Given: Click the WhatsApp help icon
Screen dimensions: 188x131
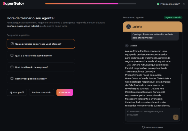Looking at the screenshot, I should coord(158,4).
